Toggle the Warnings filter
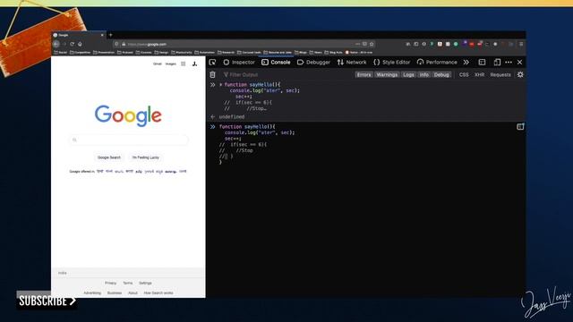573x322 pixels. 387,74
